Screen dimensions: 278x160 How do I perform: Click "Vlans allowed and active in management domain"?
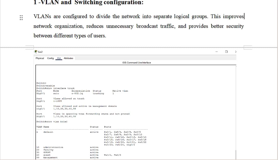tap(85, 106)
